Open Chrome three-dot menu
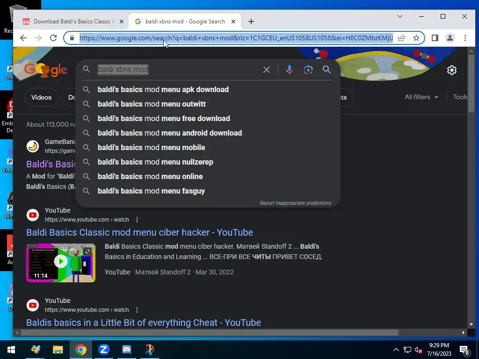The height and width of the screenshot is (359, 479). [465, 38]
